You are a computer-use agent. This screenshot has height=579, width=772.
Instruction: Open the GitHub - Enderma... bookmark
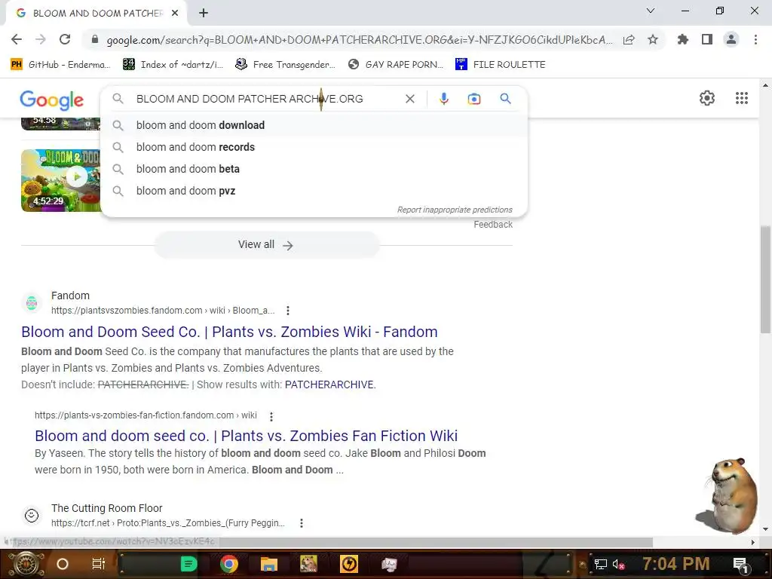click(60, 65)
